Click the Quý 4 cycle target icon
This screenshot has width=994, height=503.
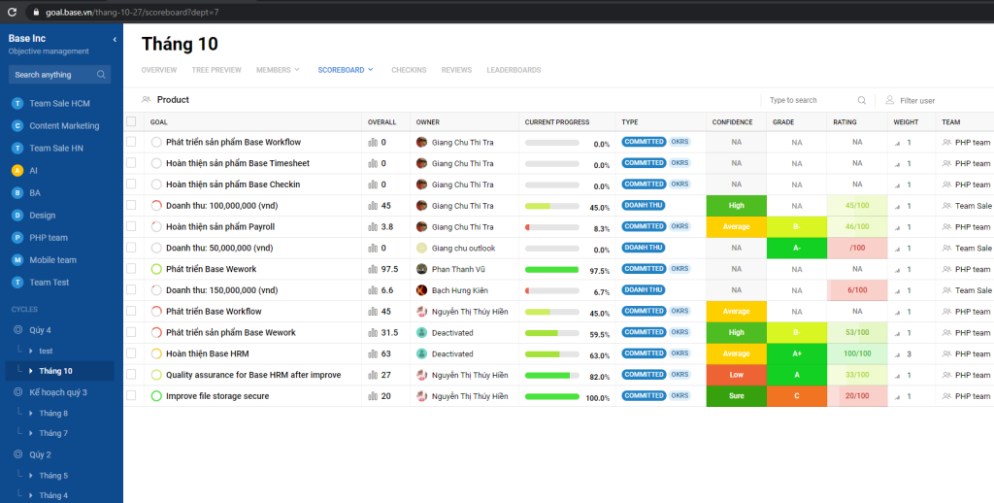tap(17, 330)
